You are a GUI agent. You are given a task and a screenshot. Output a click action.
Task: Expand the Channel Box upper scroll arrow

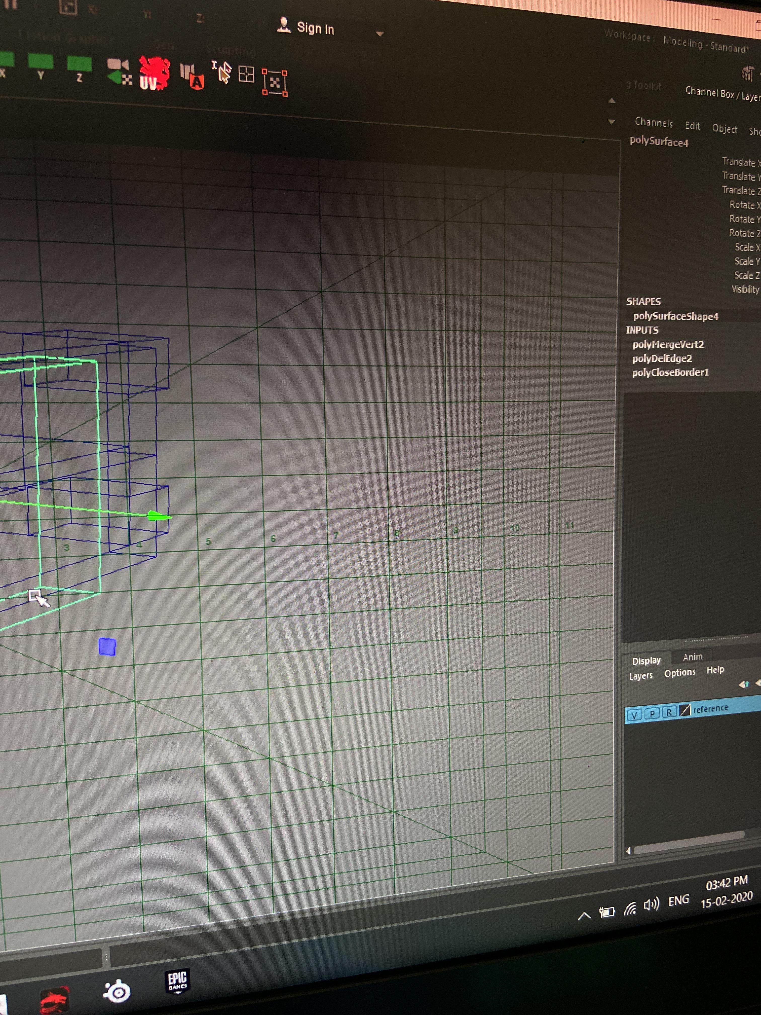coord(612,100)
